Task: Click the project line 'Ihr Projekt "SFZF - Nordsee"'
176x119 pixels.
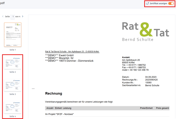Action: pos(59,114)
